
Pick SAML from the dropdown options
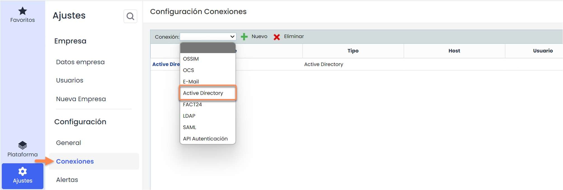click(189, 127)
